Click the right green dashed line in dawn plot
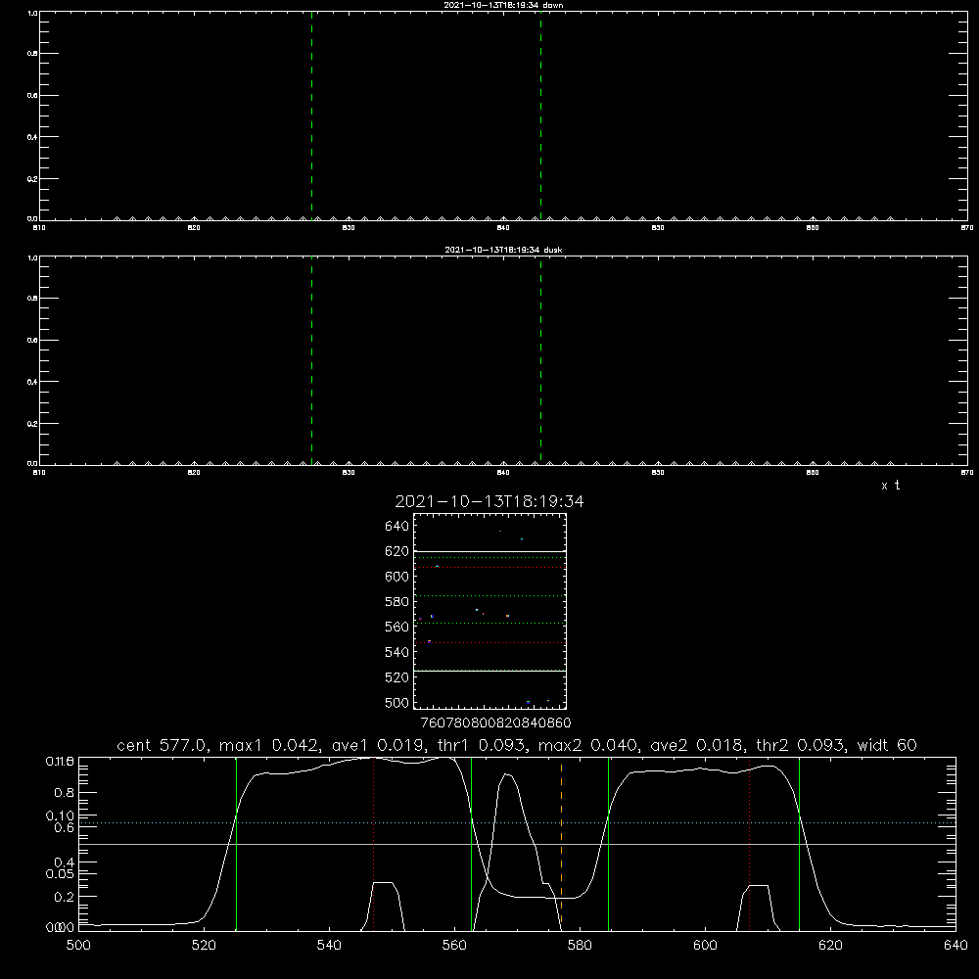This screenshot has width=979, height=979. [x=540, y=116]
